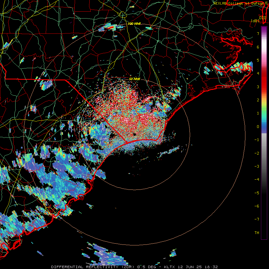Click the -7 dB value on the color scale

(257, 219)
